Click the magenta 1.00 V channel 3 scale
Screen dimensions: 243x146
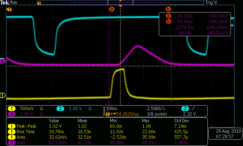click(x=27, y=114)
